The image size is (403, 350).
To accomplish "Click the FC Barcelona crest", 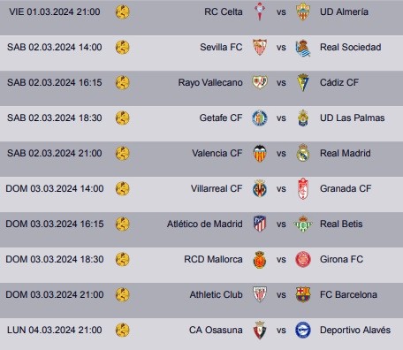I will 303,294.
